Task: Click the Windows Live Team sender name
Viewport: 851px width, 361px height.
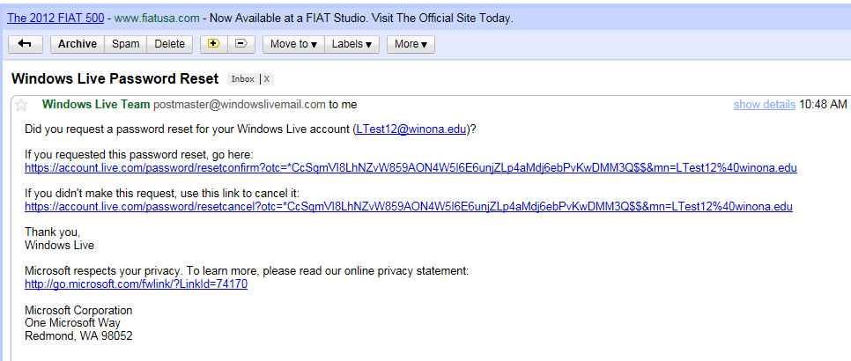Action: point(96,105)
